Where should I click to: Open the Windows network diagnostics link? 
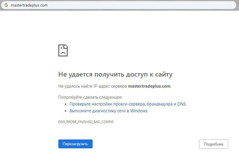[108, 111]
